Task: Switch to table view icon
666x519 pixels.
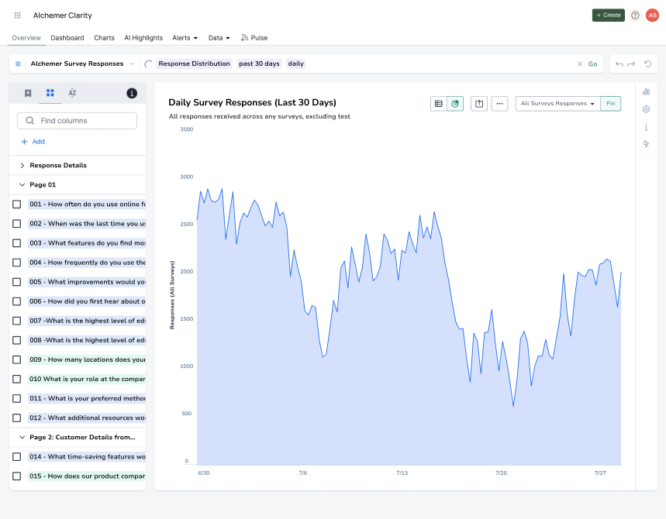Action: coord(439,104)
